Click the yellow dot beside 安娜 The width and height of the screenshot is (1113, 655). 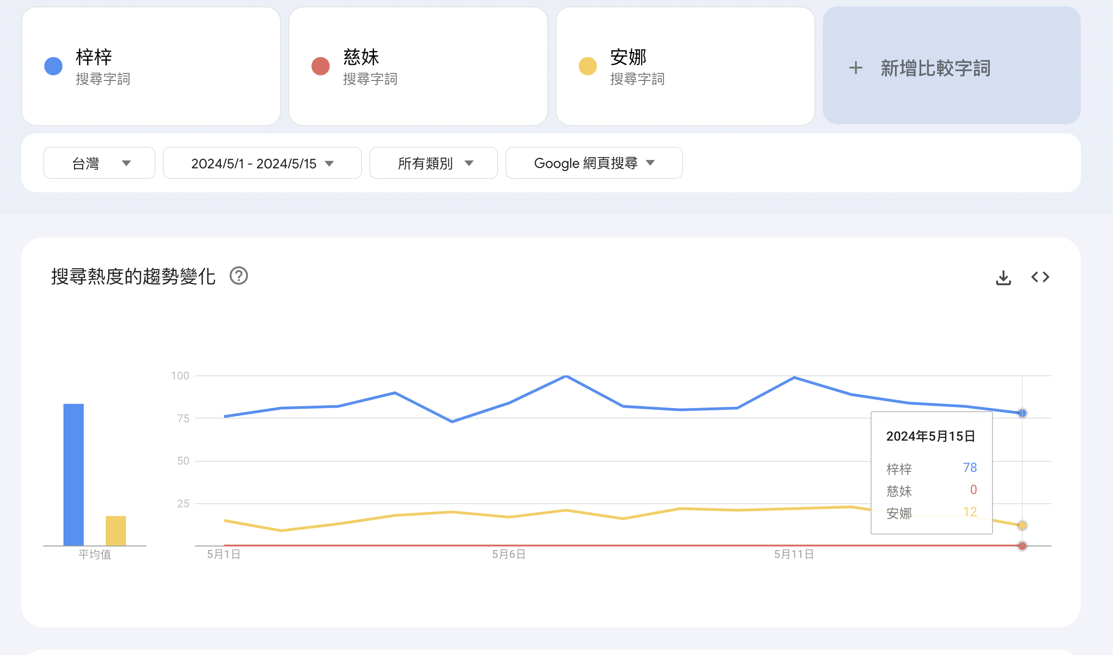588,66
